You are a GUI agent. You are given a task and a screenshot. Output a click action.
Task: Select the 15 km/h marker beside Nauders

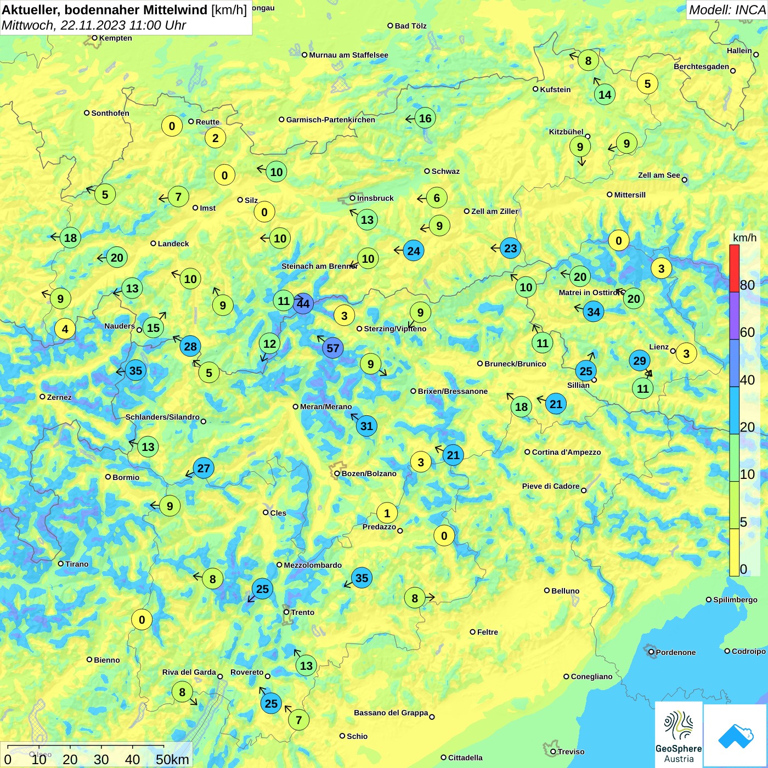(x=153, y=327)
